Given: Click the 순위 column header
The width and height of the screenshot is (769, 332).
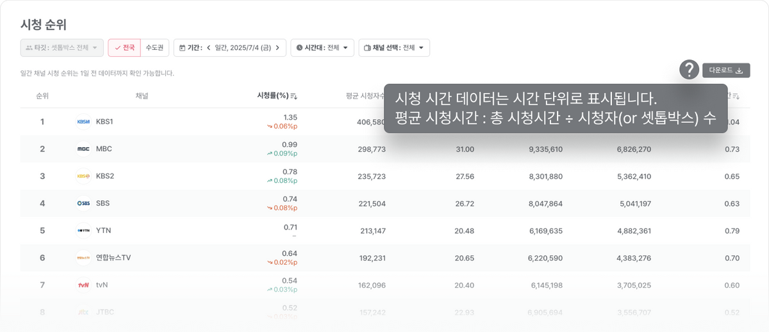Looking at the screenshot, I should click(x=42, y=96).
